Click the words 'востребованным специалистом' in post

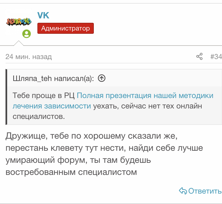click(x=71, y=172)
